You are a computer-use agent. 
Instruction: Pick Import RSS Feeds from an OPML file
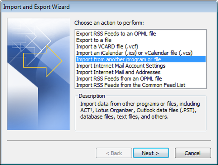pos(140,78)
